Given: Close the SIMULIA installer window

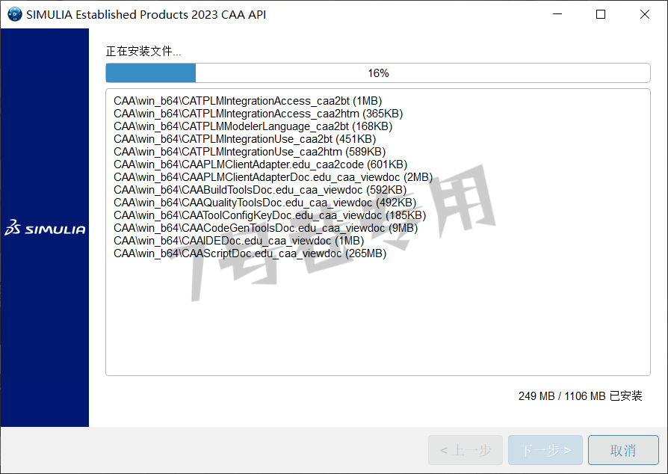Looking at the screenshot, I should point(645,14).
